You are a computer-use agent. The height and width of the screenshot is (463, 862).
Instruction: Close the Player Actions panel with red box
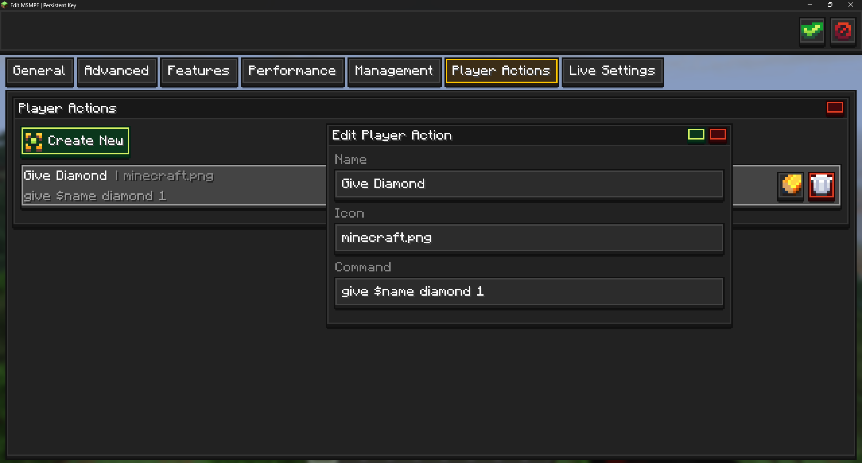[835, 108]
